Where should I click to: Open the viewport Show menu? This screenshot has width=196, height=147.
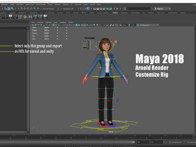click(x=56, y=22)
